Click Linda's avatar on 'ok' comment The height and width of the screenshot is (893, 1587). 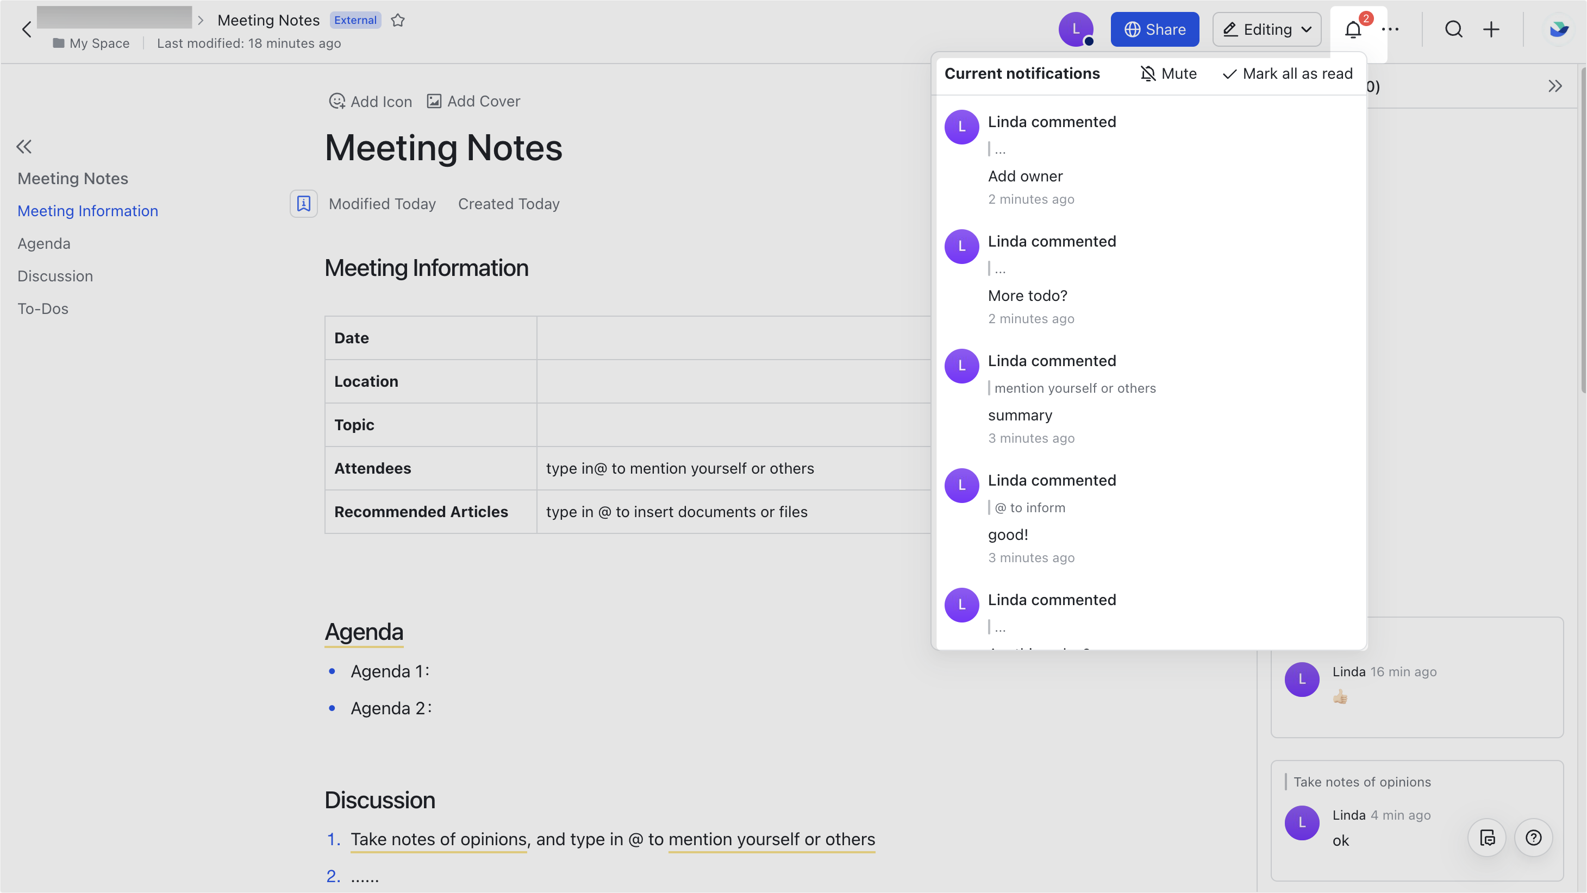pos(1301,823)
